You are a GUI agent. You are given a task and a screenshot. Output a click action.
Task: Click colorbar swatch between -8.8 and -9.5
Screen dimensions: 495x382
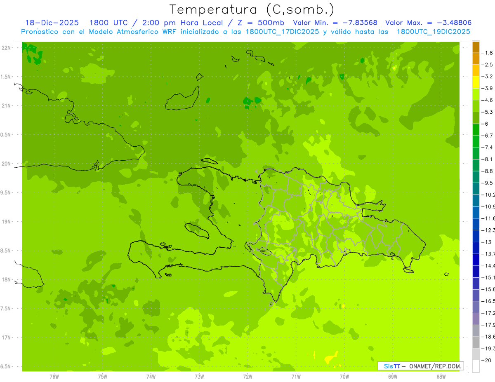[x=476, y=177]
